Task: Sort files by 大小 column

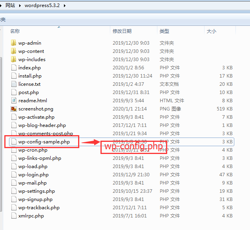Action: (x=211, y=31)
